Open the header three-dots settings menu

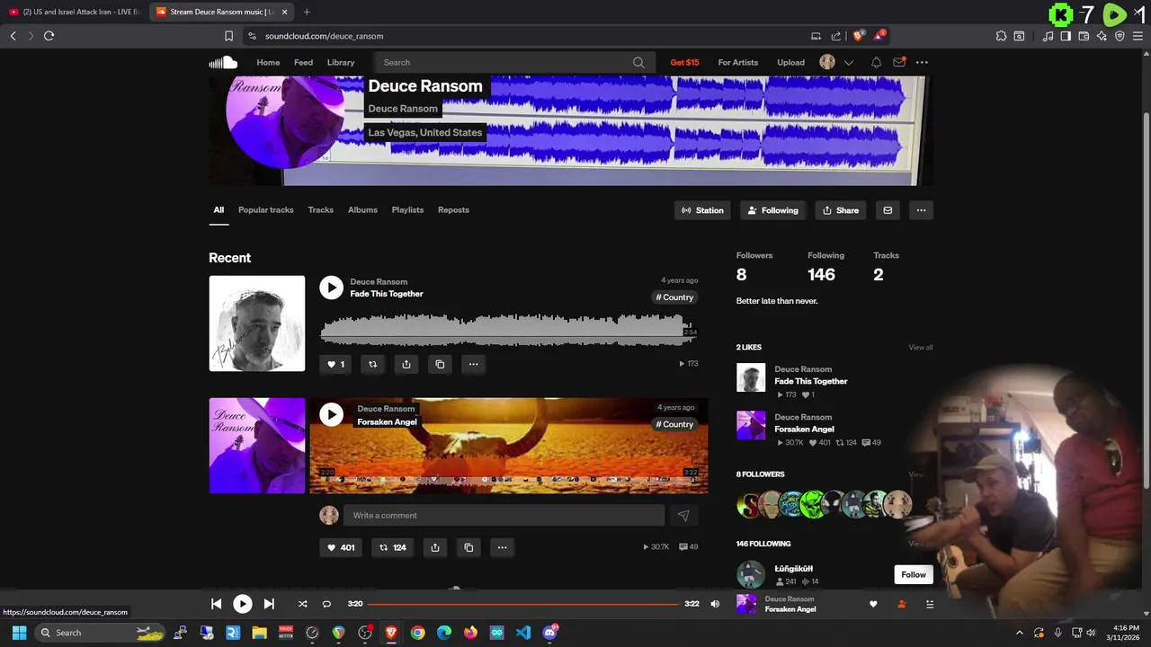(922, 62)
